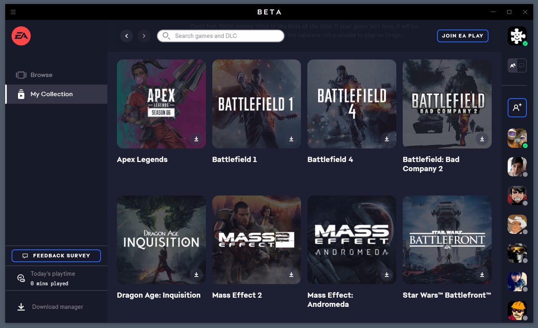Screen dimensions: 538x328
Task: Select the Dragon Age: Inquisition cover
Action: click(161, 239)
